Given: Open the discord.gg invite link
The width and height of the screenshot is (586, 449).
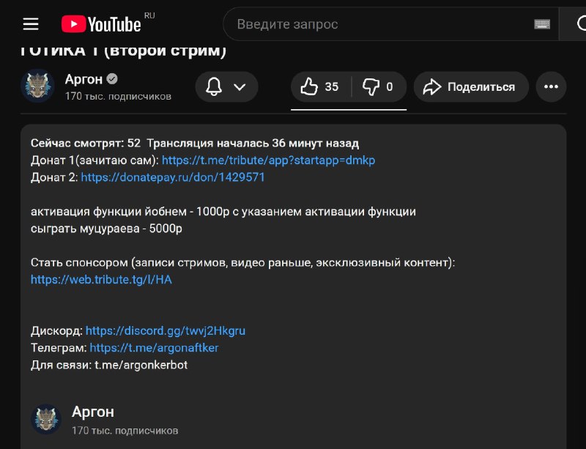Looking at the screenshot, I should [165, 330].
